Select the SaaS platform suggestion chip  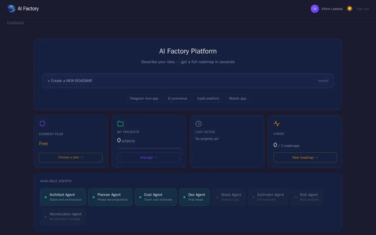pyautogui.click(x=208, y=98)
